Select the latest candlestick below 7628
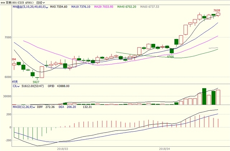Screen dimensions: 230x151 pyautogui.click(x=218, y=14)
